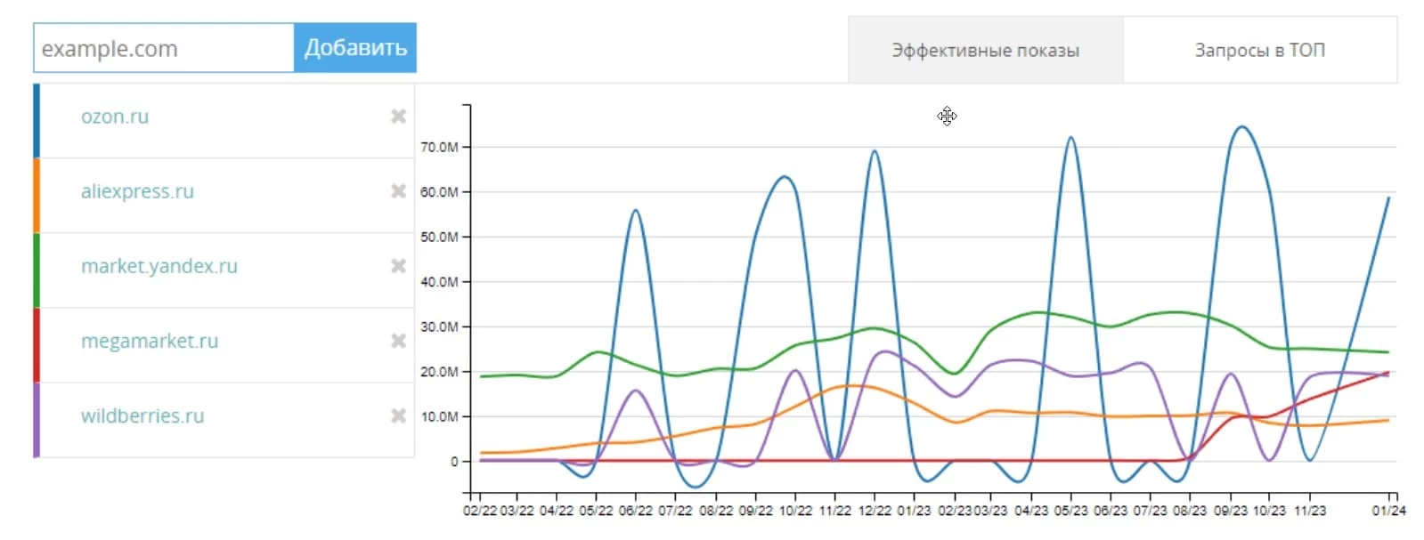Delete market.yandex.ru via its X icon
1424x540 pixels.
[x=398, y=266]
